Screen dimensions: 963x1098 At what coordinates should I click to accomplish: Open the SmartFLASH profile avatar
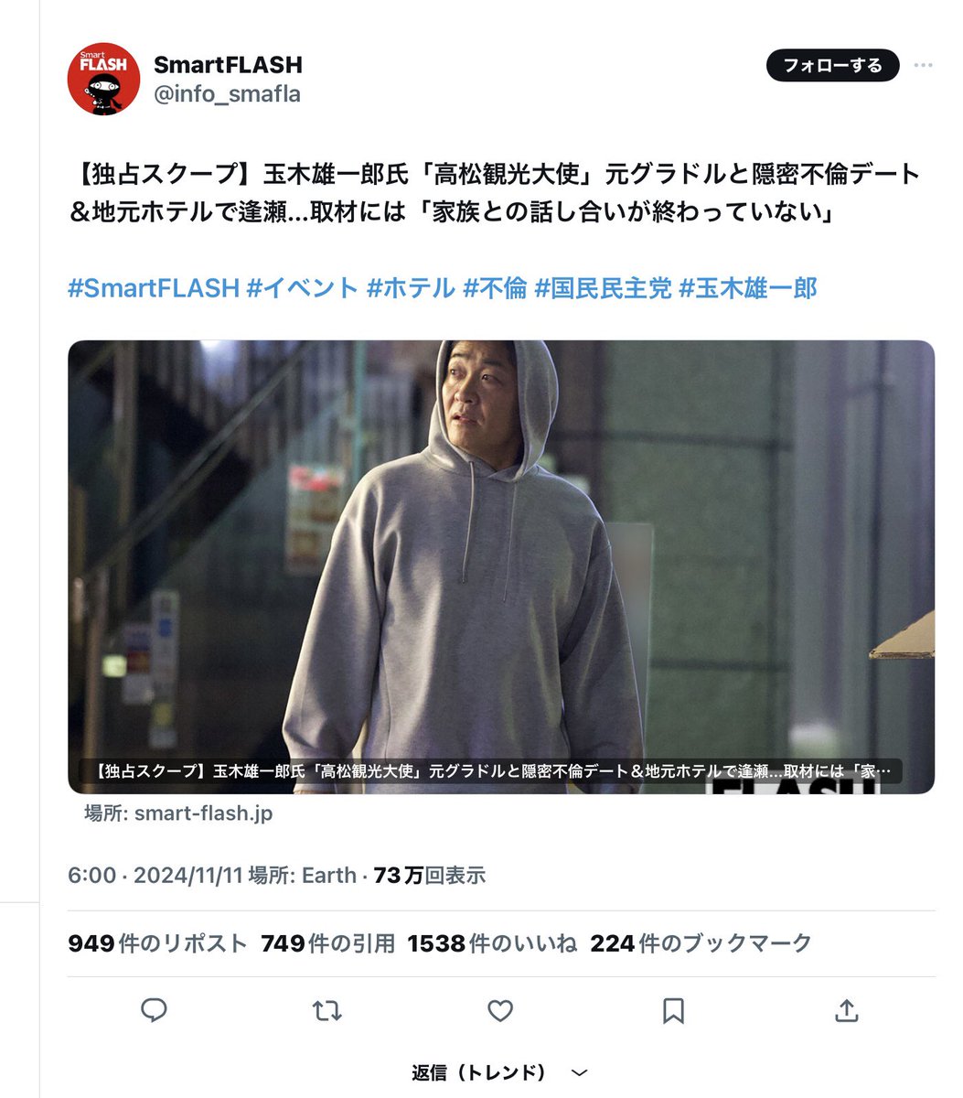coord(103,79)
